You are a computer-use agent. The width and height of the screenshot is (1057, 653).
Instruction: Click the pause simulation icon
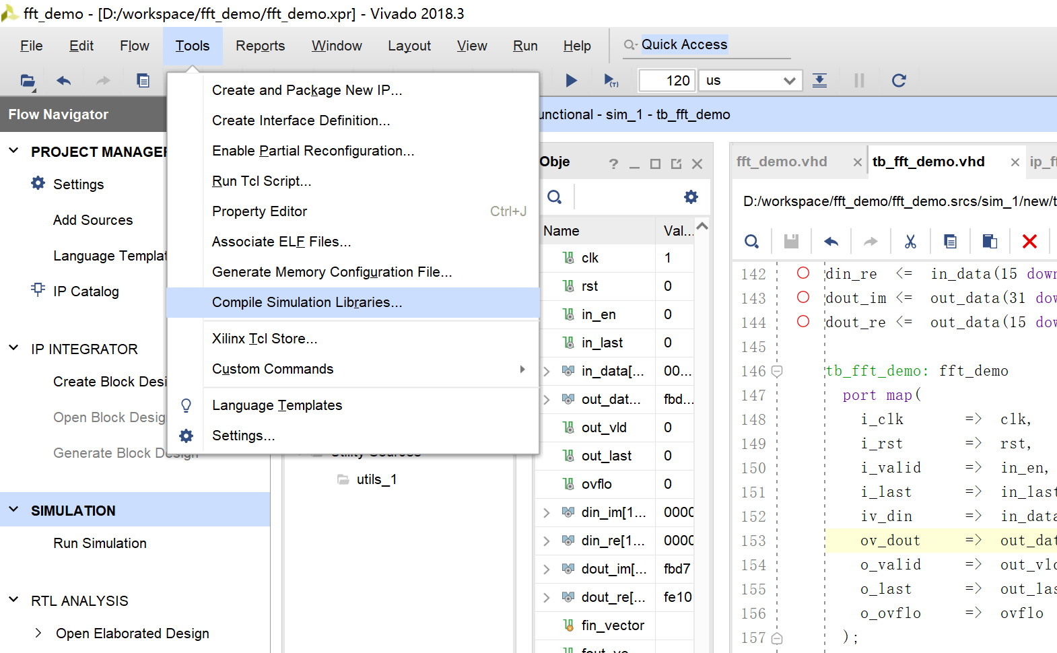click(x=859, y=81)
